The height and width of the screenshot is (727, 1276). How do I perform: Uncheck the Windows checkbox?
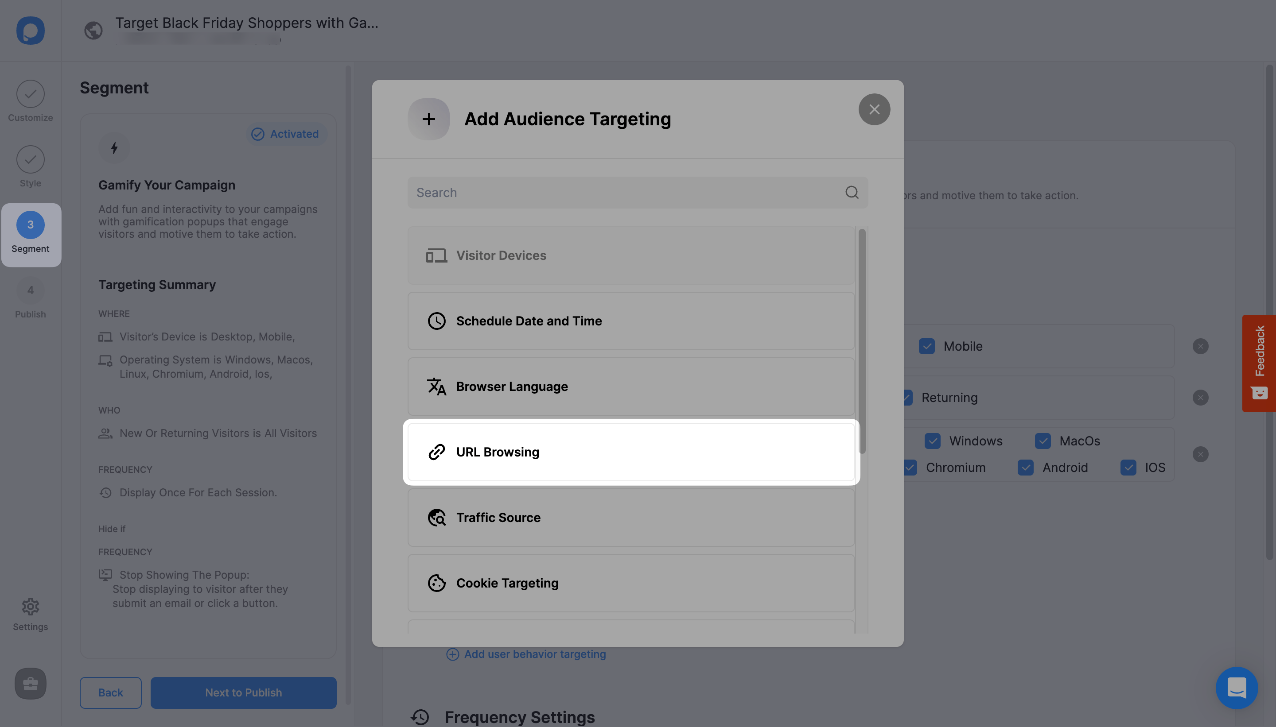point(932,441)
